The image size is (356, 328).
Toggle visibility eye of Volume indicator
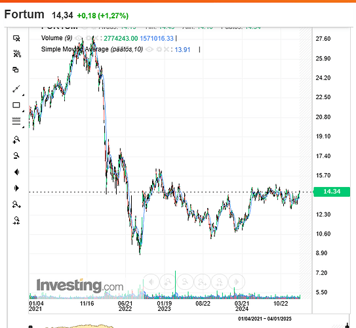tap(79, 38)
